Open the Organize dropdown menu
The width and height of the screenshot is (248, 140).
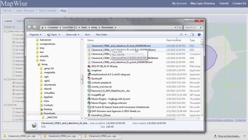tap(35, 35)
